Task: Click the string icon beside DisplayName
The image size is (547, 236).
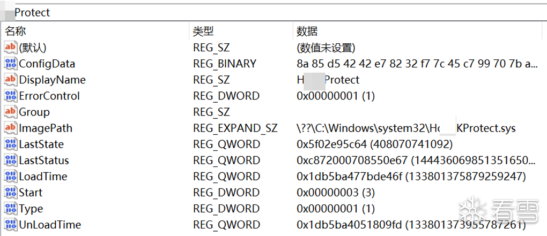Action: click(x=10, y=80)
